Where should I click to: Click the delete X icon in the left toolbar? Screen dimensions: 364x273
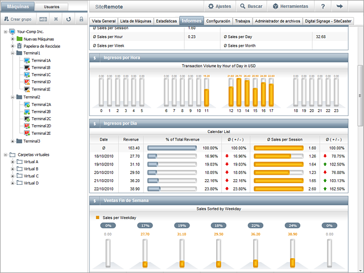tap(56, 19)
